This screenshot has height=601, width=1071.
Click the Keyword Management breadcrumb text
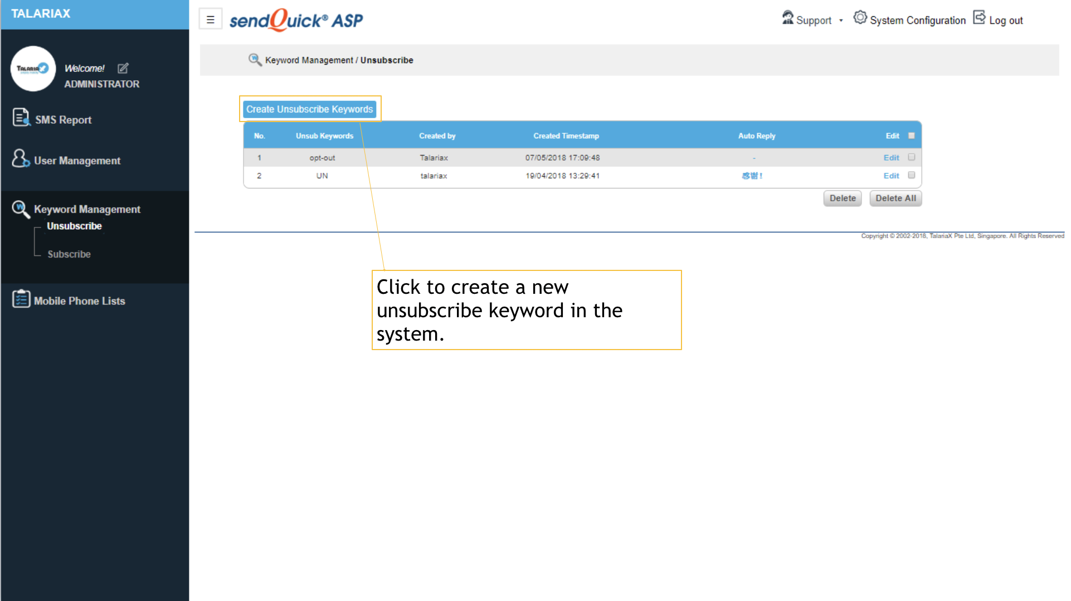point(309,60)
